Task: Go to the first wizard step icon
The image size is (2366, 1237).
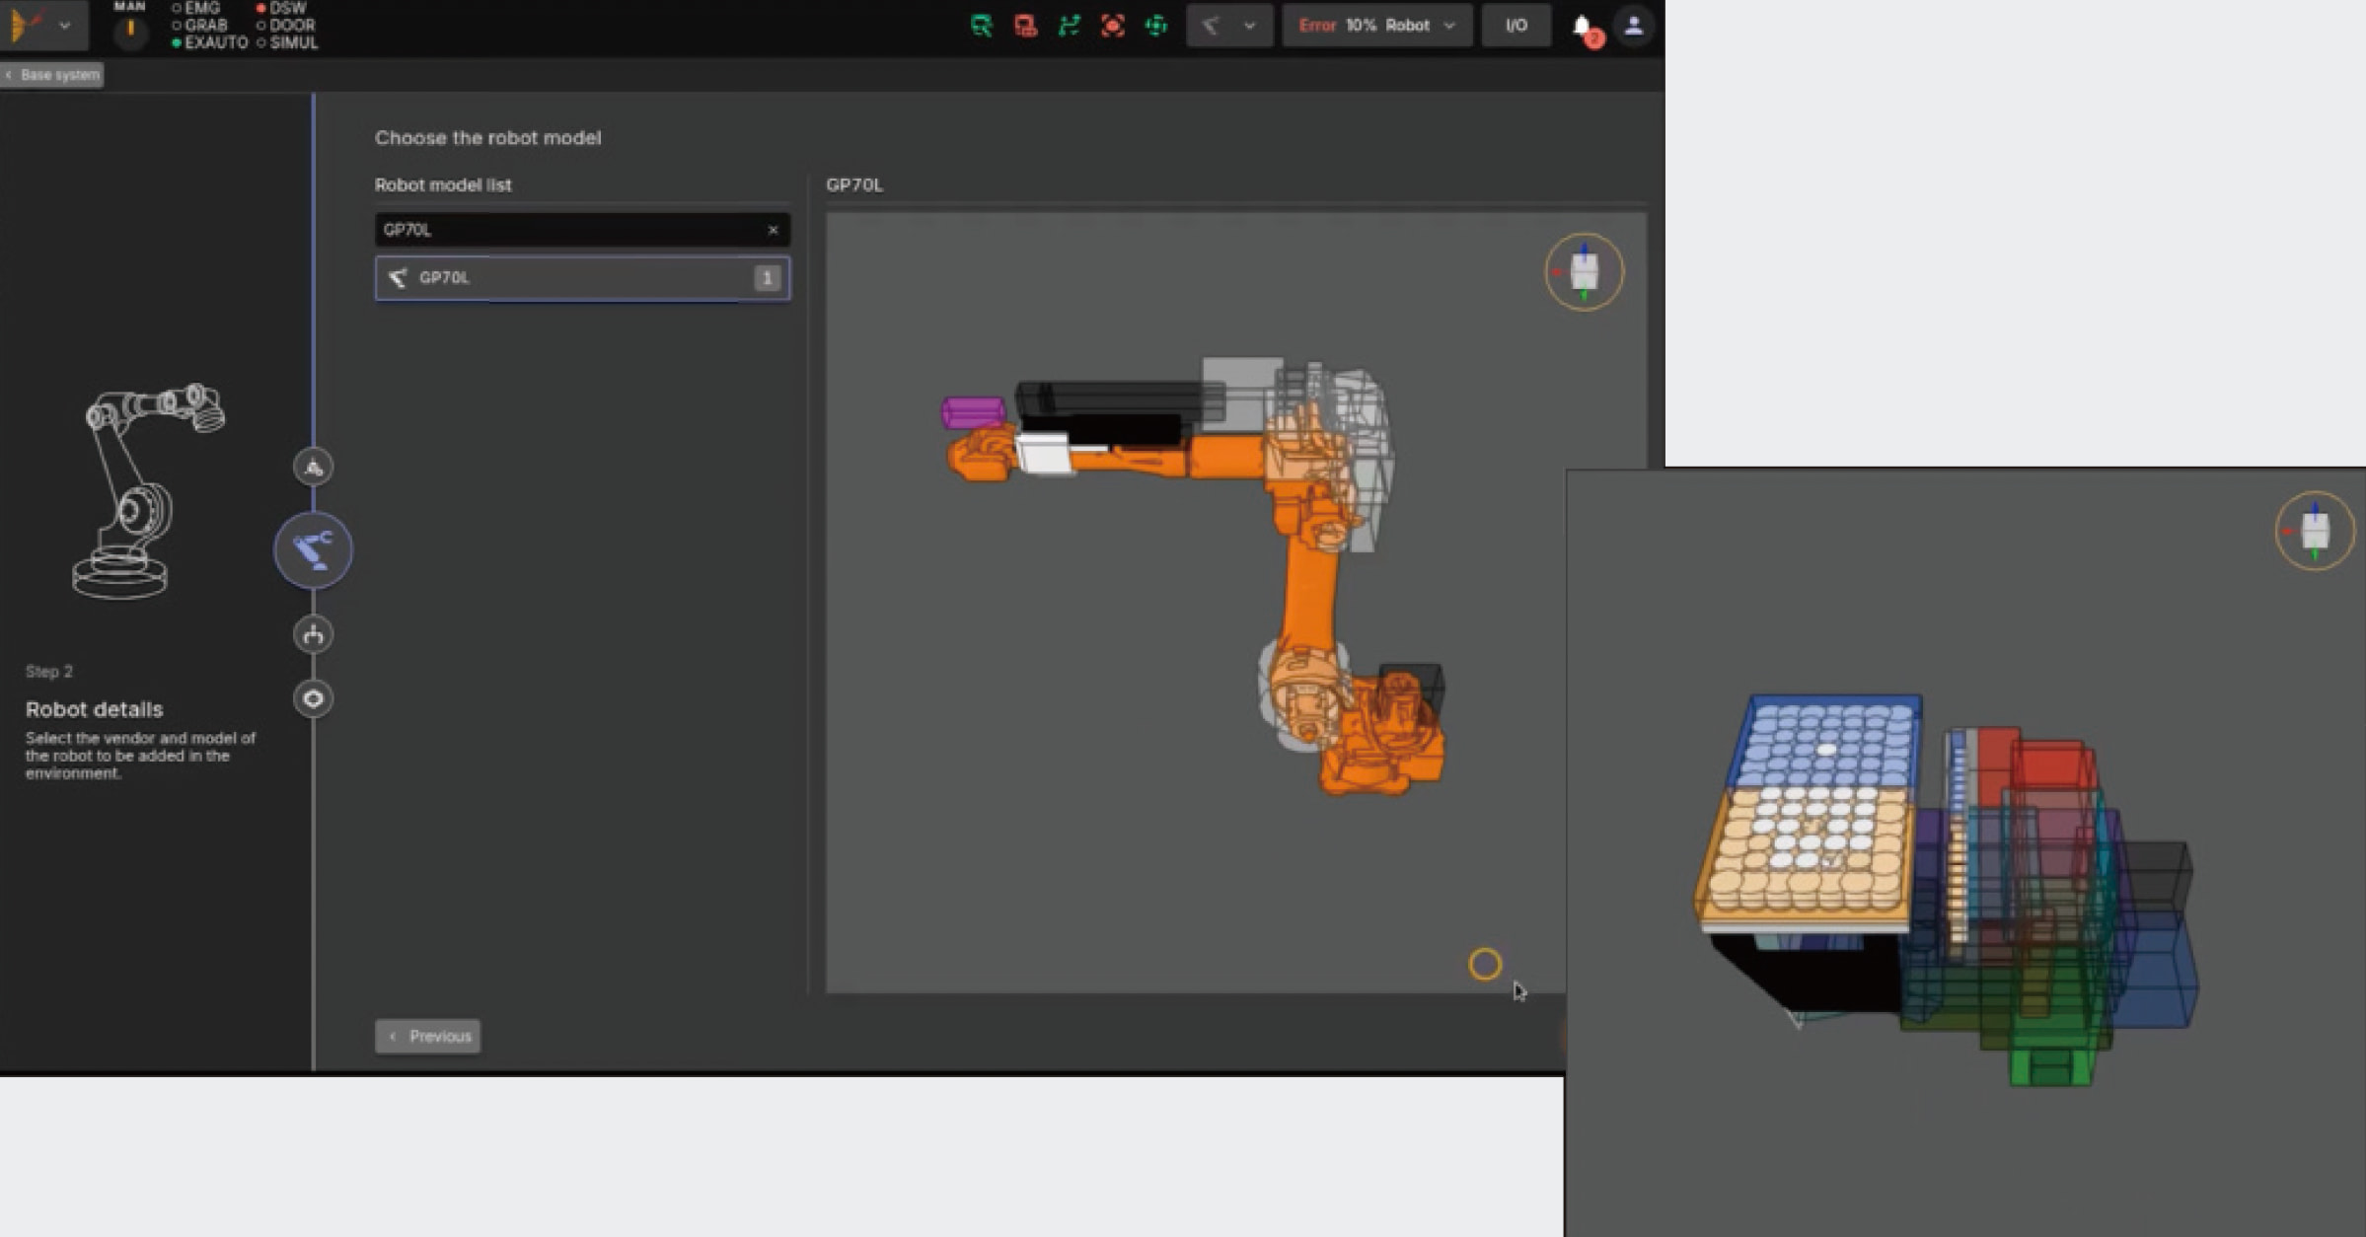Action: [313, 468]
